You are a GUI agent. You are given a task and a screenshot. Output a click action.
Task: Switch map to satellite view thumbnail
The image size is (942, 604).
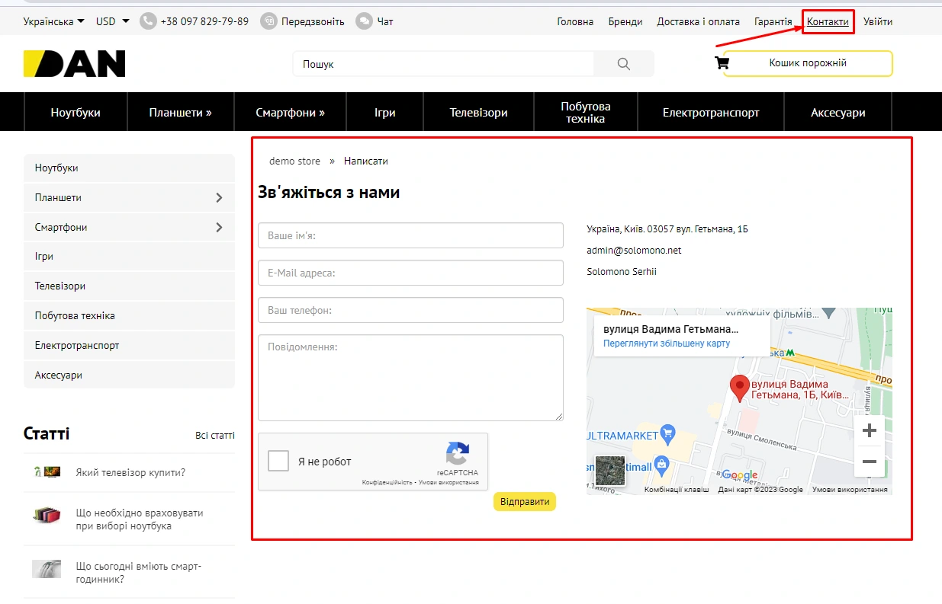(609, 471)
